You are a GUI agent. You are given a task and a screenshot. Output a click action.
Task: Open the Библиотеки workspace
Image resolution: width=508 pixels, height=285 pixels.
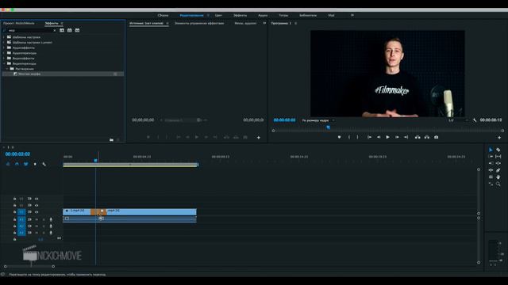coord(308,15)
